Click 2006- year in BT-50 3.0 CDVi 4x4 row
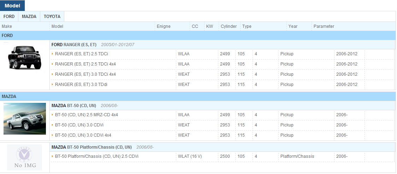The image size is (397, 174). pos(342,135)
